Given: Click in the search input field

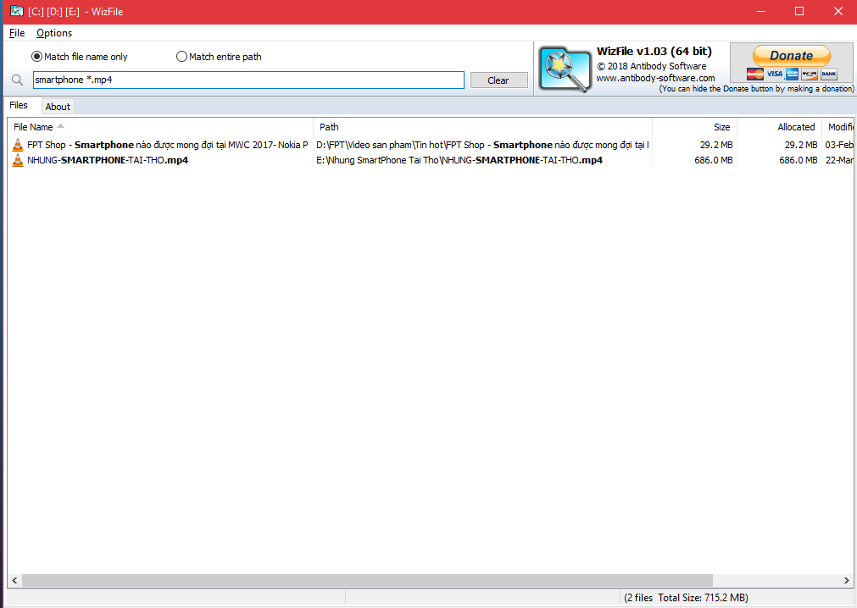Looking at the screenshot, I should (248, 80).
